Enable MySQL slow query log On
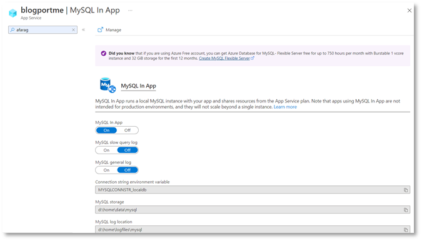The width and height of the screenshot is (422, 241). pyautogui.click(x=106, y=150)
